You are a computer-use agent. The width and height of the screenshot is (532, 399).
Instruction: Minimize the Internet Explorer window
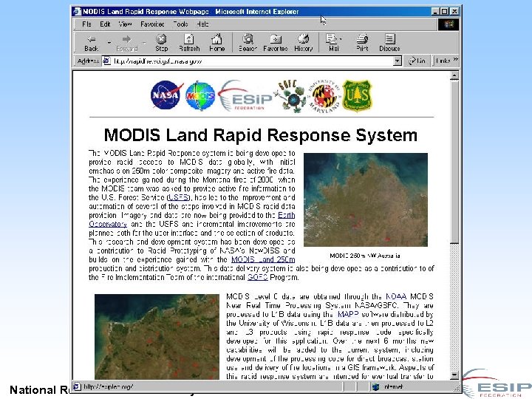click(x=436, y=11)
